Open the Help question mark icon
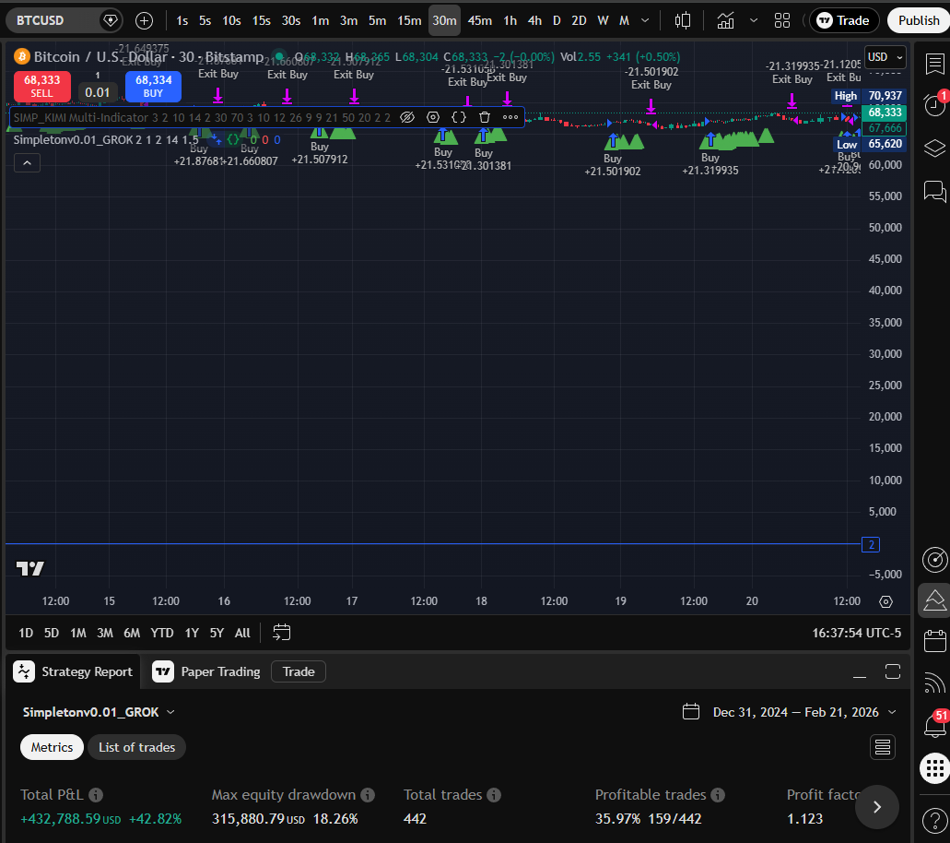 pyautogui.click(x=934, y=821)
